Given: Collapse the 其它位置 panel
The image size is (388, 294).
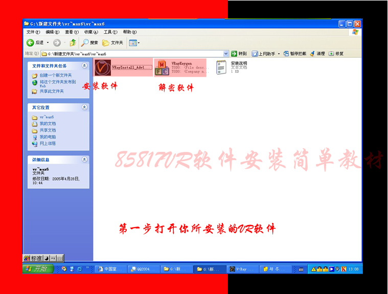Looking at the screenshot, I should (84, 107).
